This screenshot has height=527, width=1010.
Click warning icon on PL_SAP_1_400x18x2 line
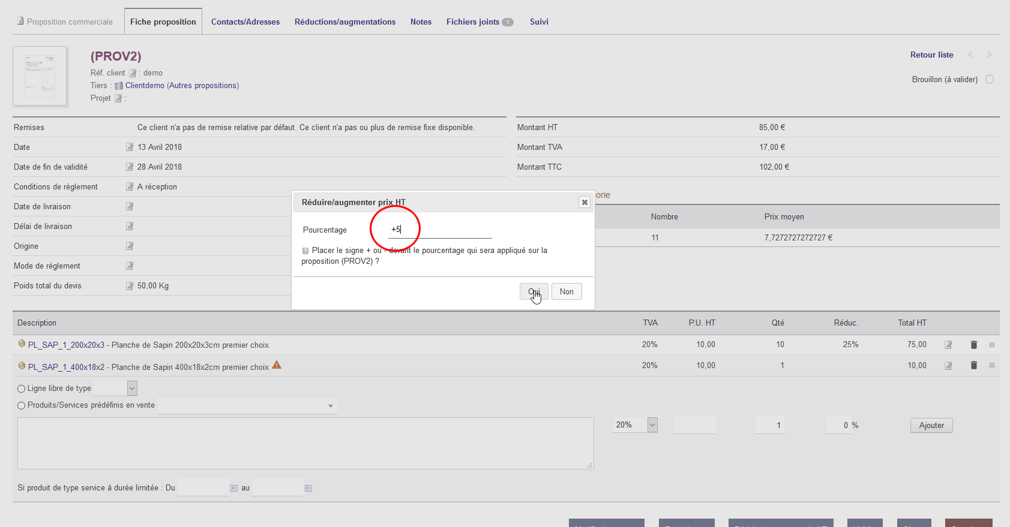(x=277, y=365)
